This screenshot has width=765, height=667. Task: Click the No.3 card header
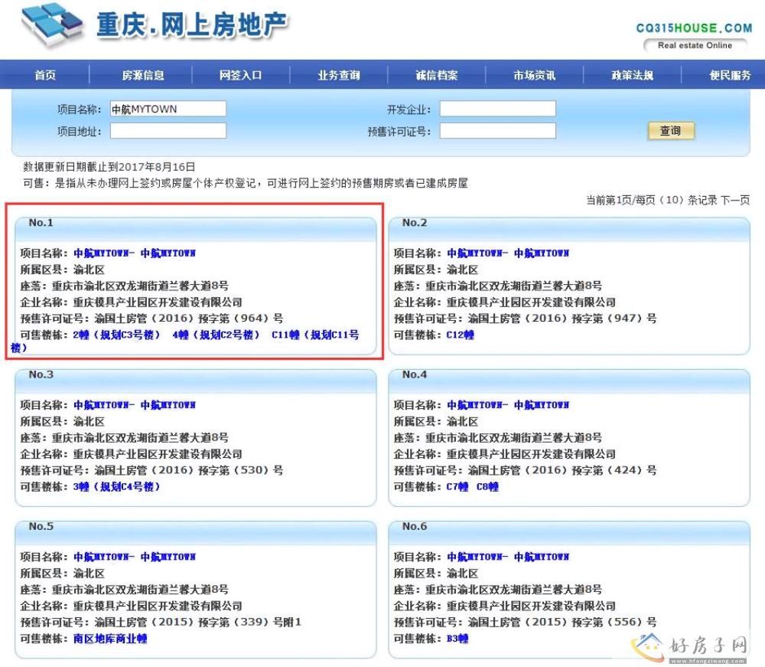196,381
